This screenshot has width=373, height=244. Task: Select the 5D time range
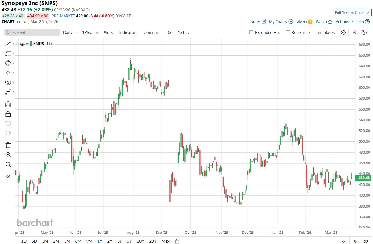pos(34,241)
